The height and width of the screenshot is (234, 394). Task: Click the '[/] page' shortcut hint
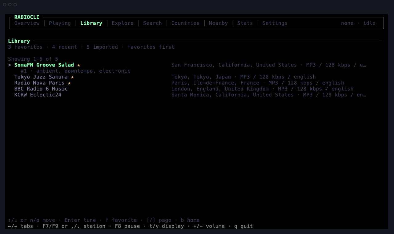(159, 220)
